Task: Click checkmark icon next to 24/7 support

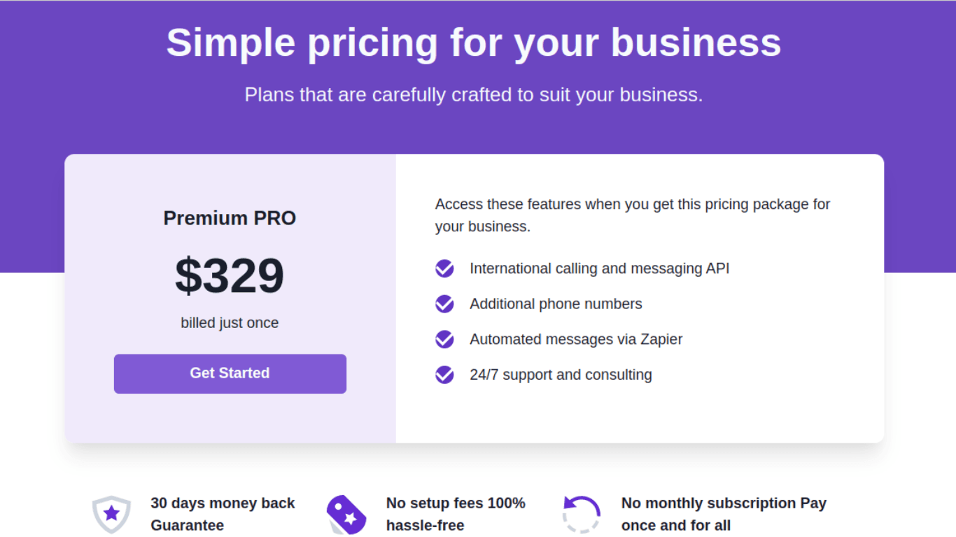Action: pos(444,375)
